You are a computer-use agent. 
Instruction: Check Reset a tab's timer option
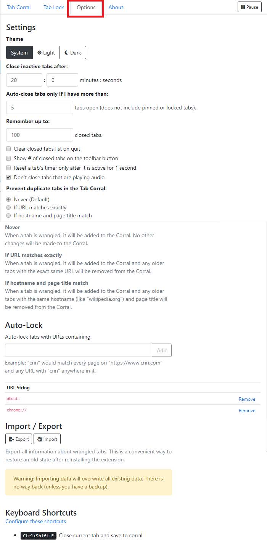click(8, 168)
